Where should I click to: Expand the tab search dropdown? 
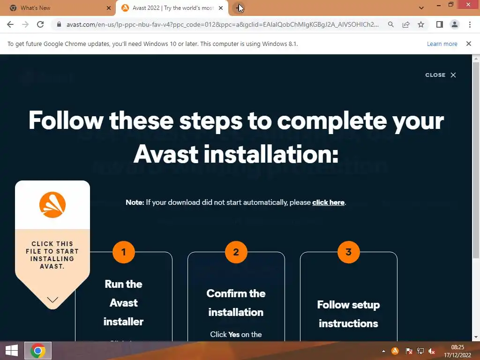pos(421,8)
